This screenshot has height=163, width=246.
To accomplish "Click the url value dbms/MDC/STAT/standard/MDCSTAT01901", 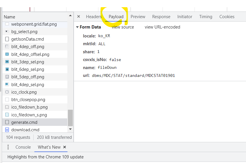I will click(x=133, y=75).
